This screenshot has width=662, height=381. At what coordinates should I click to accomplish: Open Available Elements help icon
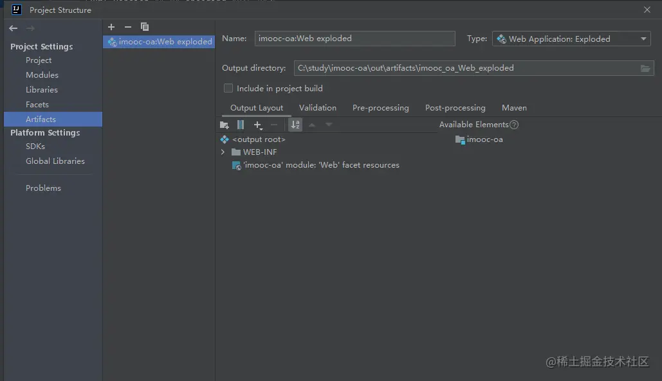pyautogui.click(x=514, y=125)
